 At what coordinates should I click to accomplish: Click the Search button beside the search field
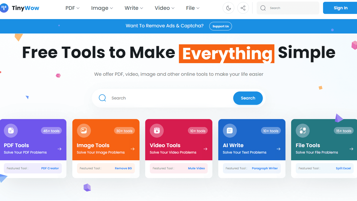click(x=248, y=98)
